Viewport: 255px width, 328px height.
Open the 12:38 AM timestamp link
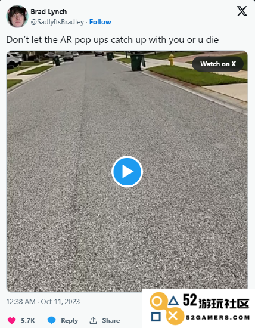tap(21, 301)
